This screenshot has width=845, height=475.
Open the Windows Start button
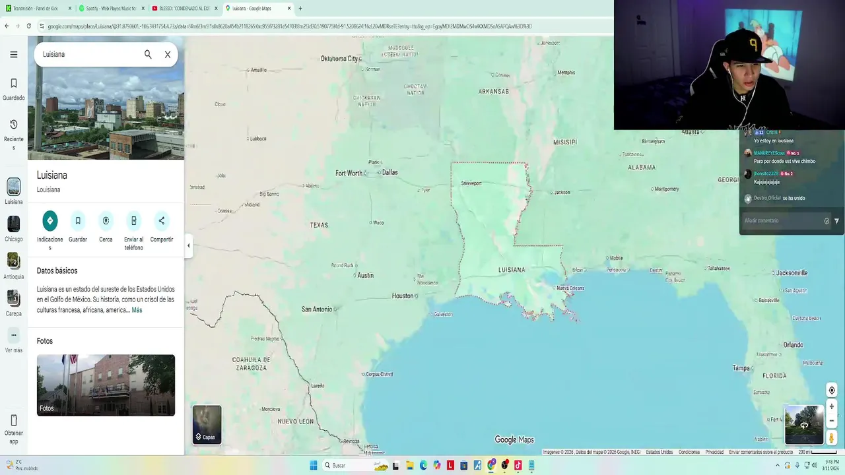coord(314,465)
